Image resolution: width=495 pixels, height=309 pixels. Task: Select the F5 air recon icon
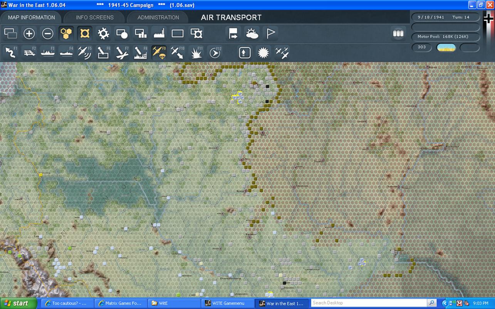[85, 52]
